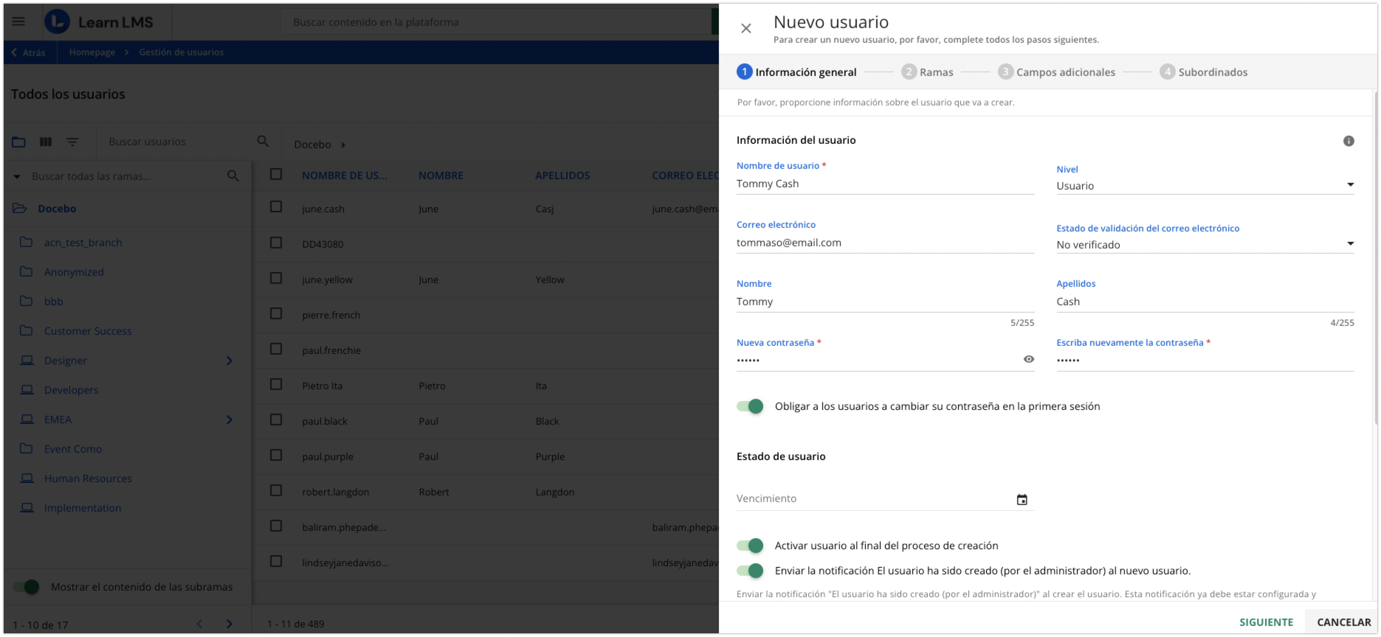Toggle Enviar la notificación to new user
Image resolution: width=1381 pixels, height=637 pixels.
pos(750,571)
